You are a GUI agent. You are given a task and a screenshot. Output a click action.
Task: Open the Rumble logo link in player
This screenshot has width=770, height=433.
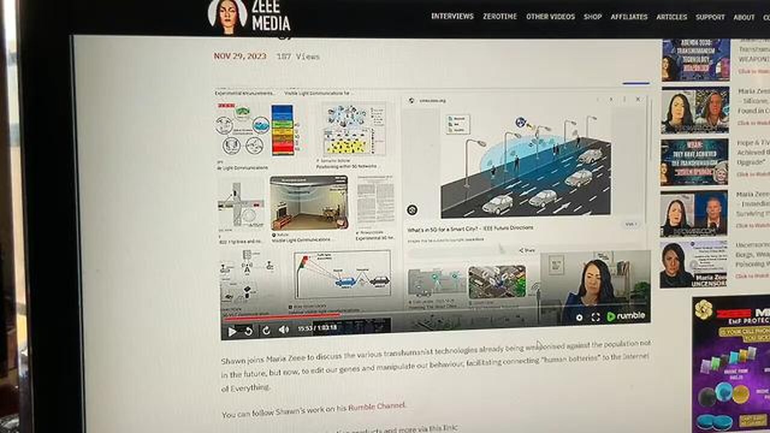click(x=626, y=316)
